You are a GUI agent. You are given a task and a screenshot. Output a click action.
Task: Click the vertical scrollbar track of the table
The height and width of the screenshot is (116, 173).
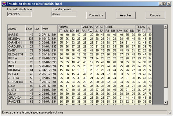tap(165, 65)
